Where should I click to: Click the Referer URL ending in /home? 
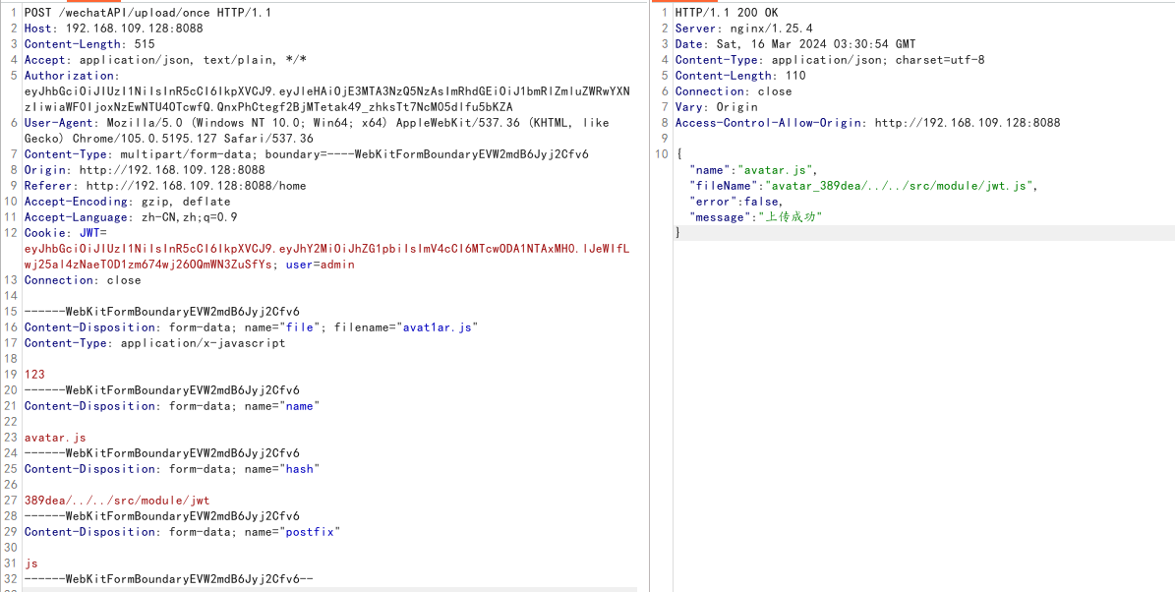[x=196, y=186]
